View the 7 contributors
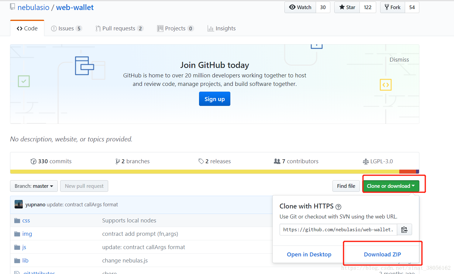The width and height of the screenshot is (454, 274). (296, 161)
